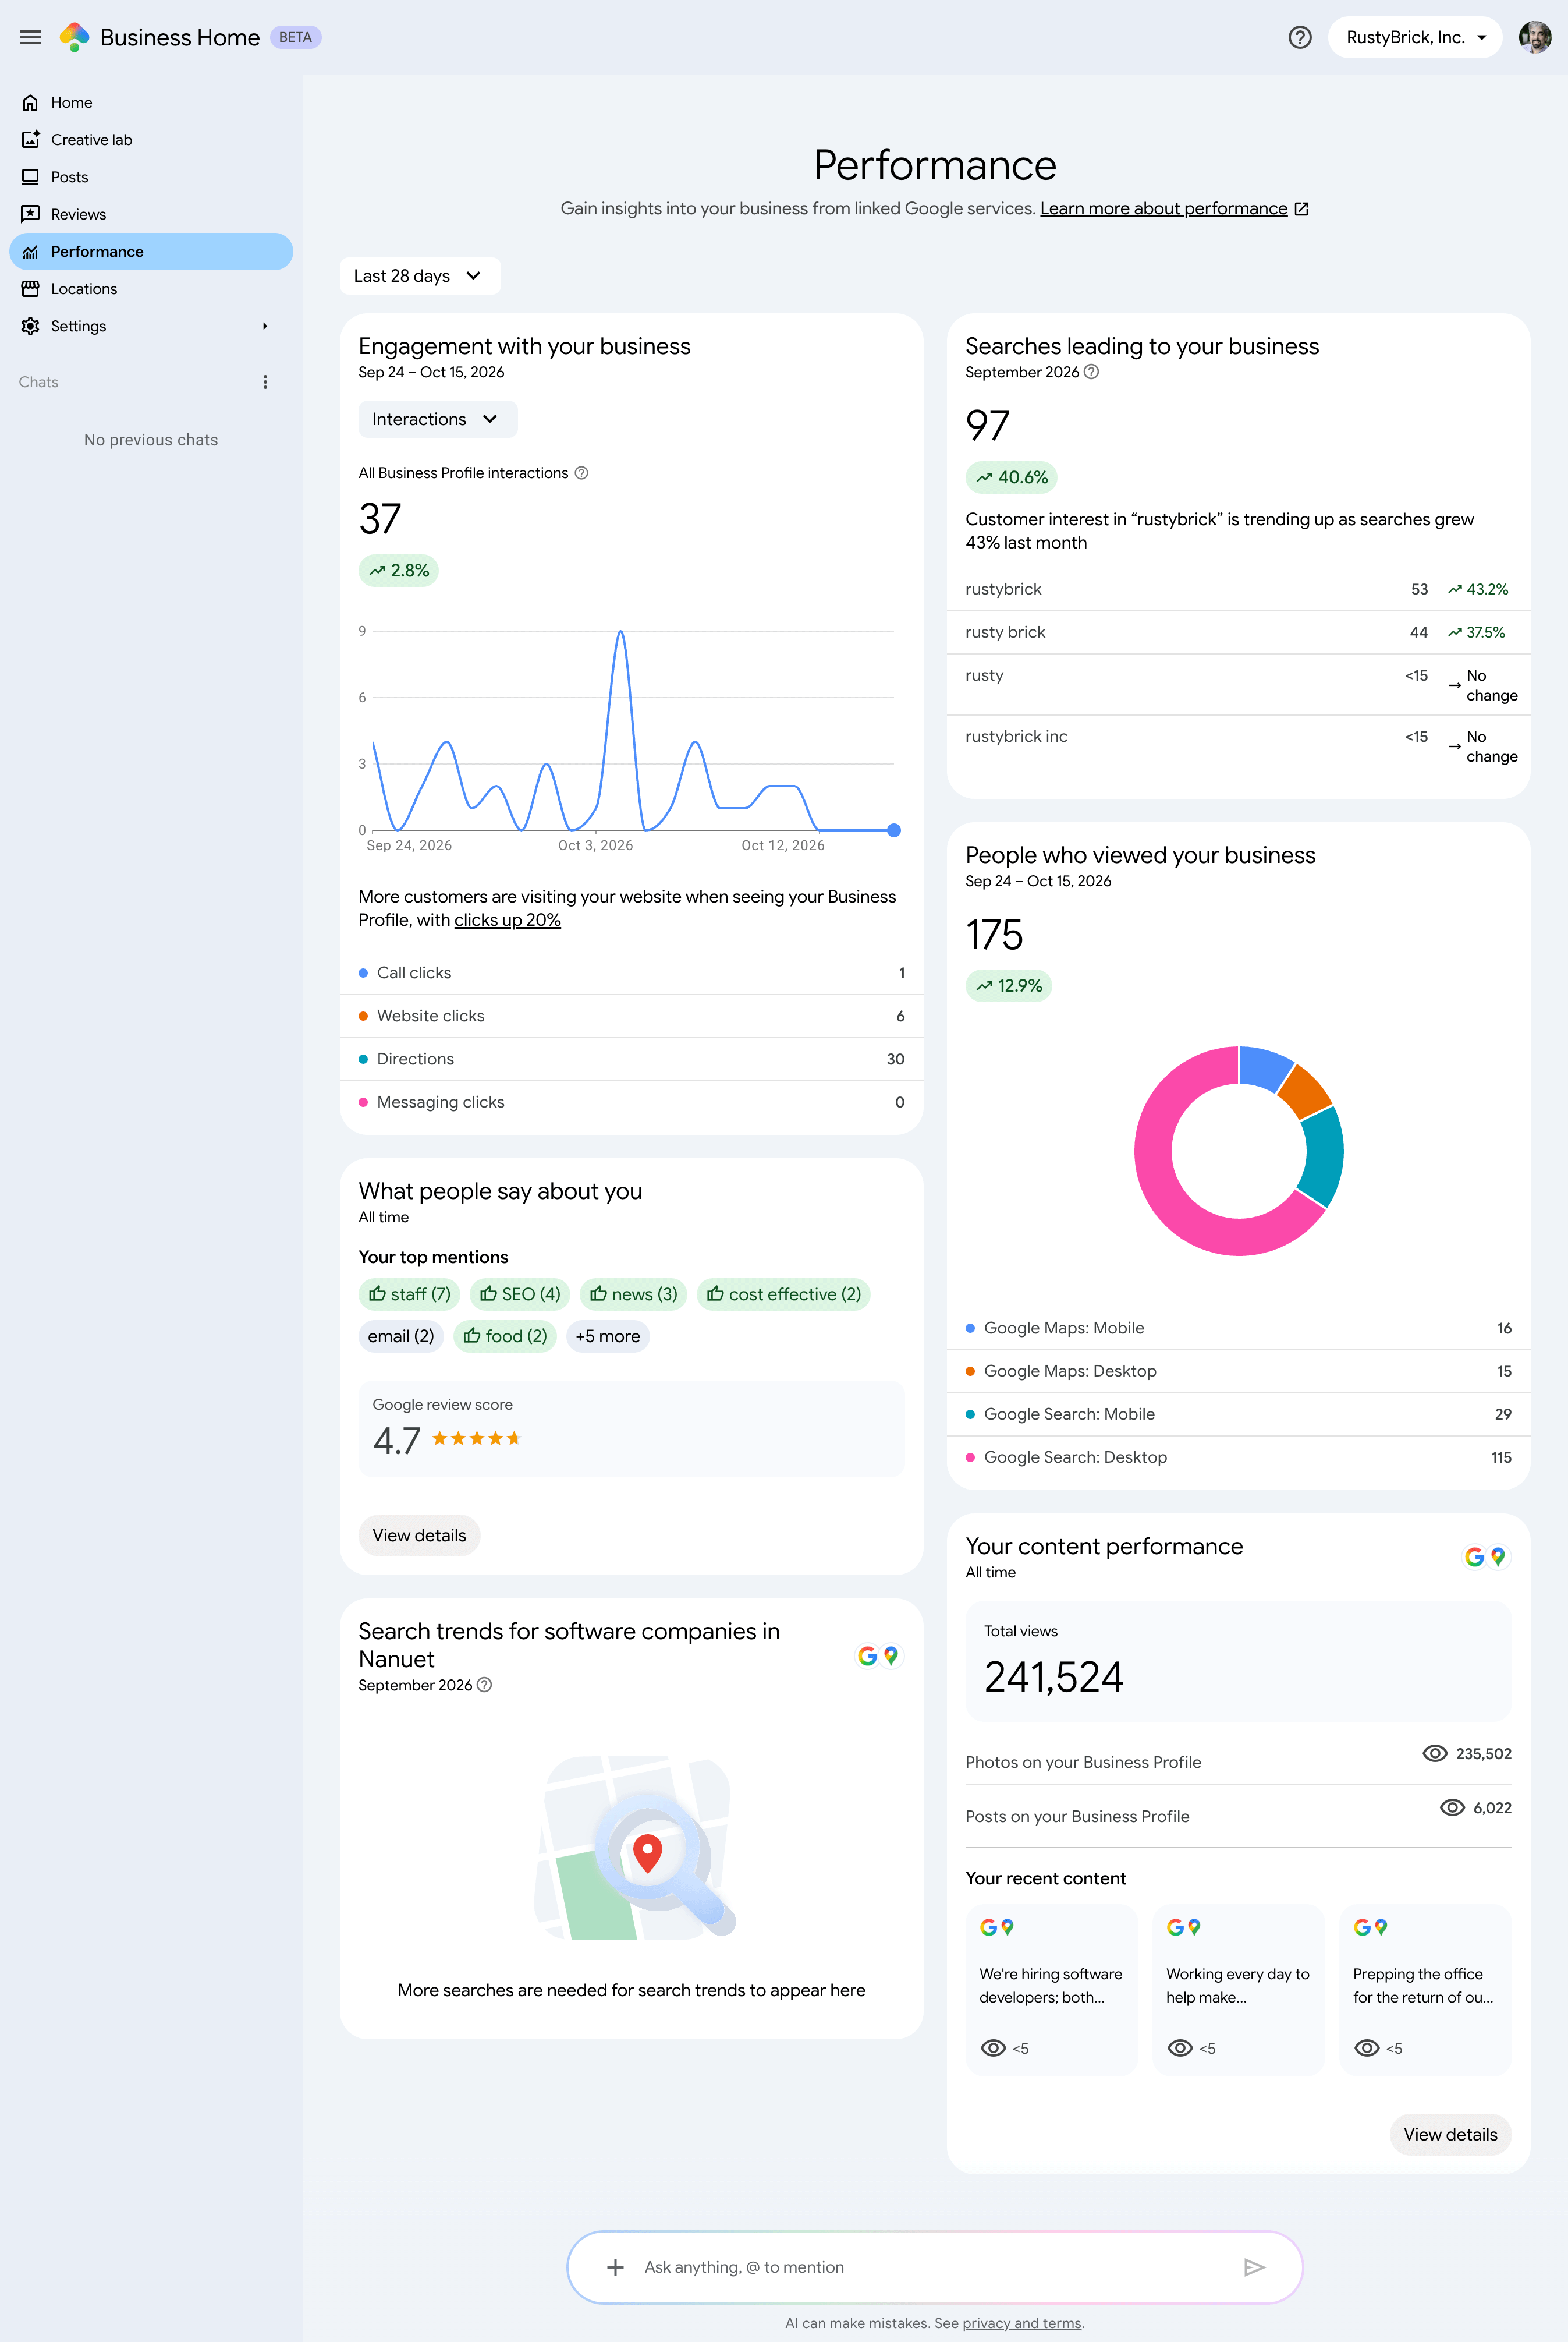Image resolution: width=1568 pixels, height=2342 pixels.
Task: Click the plus attach icon in chat box
Action: pyautogui.click(x=615, y=2267)
